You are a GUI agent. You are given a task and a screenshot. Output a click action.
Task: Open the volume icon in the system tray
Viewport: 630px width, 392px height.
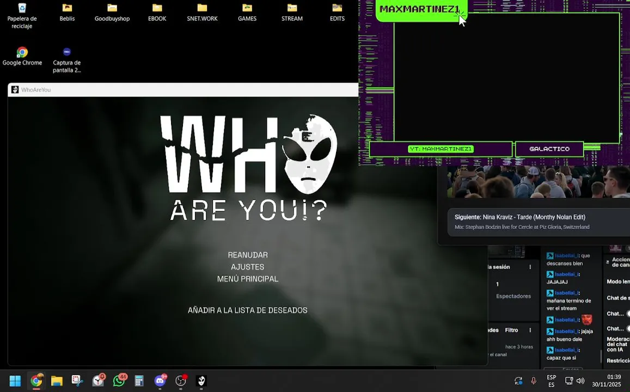580,381
